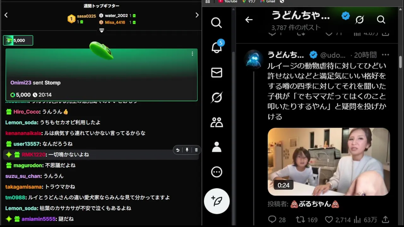This screenshot has width=404, height=227.
Task: Open the ぶるちゃん video author link
Action: (314, 204)
